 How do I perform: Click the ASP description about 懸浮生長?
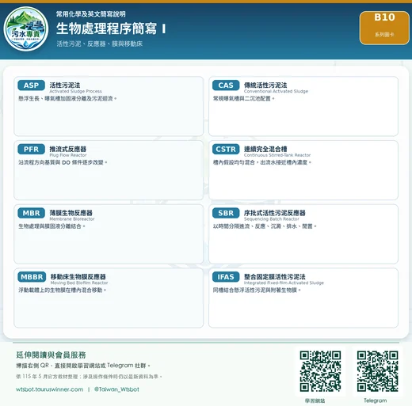tap(67, 99)
